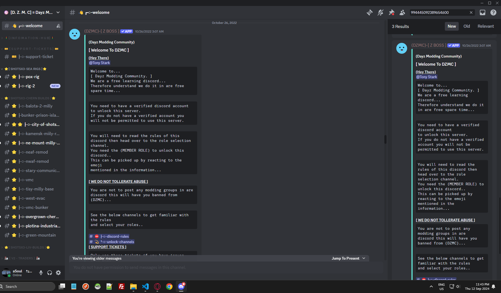This screenshot has width=501, height=293.
Task: Open User Settings gear
Action: point(58,273)
